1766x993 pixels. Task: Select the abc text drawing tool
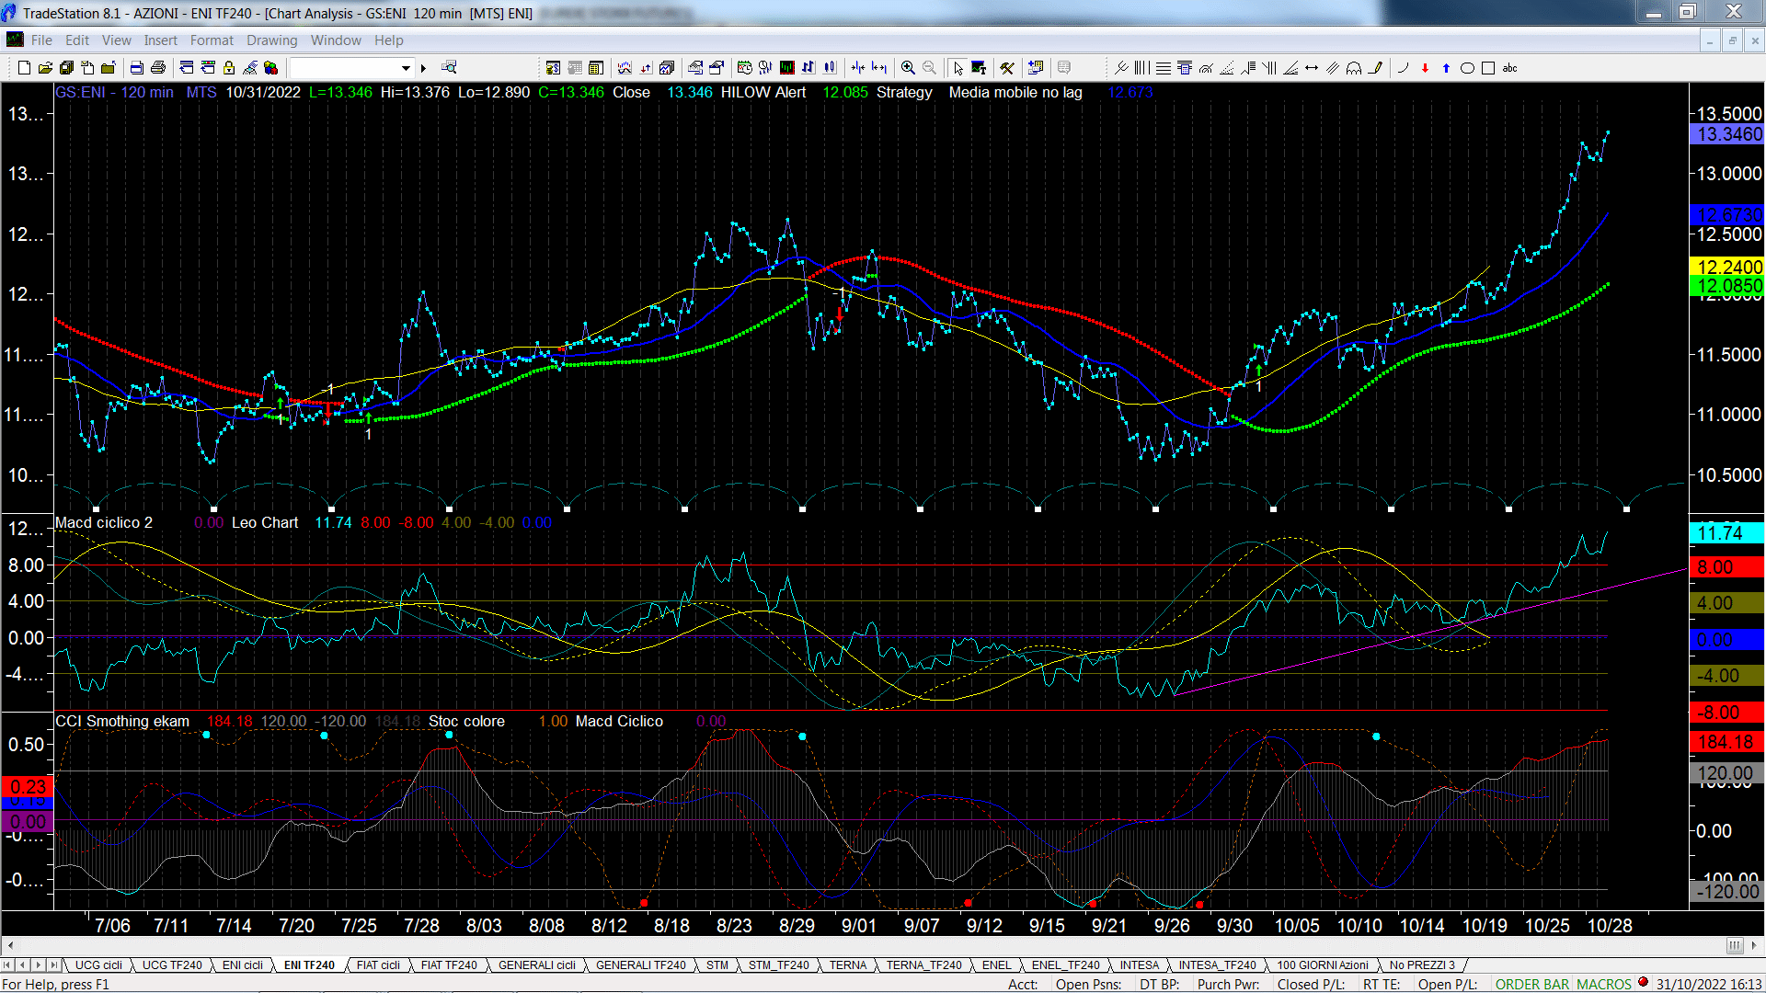click(x=1510, y=68)
